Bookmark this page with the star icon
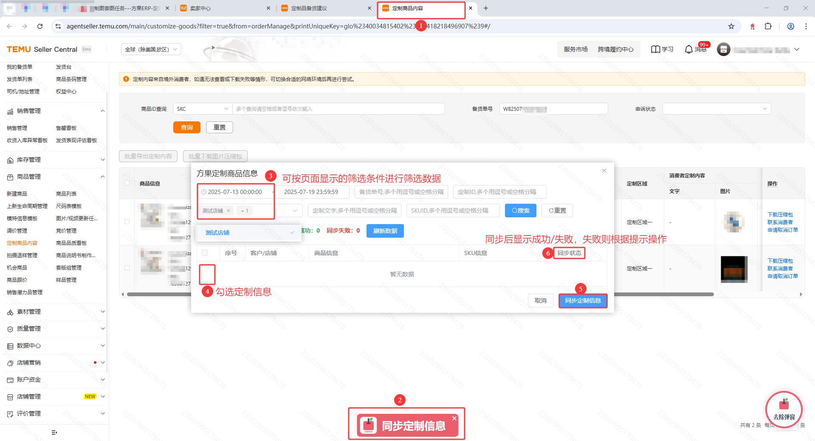Image resolution: width=815 pixels, height=441 pixels. pos(731,26)
